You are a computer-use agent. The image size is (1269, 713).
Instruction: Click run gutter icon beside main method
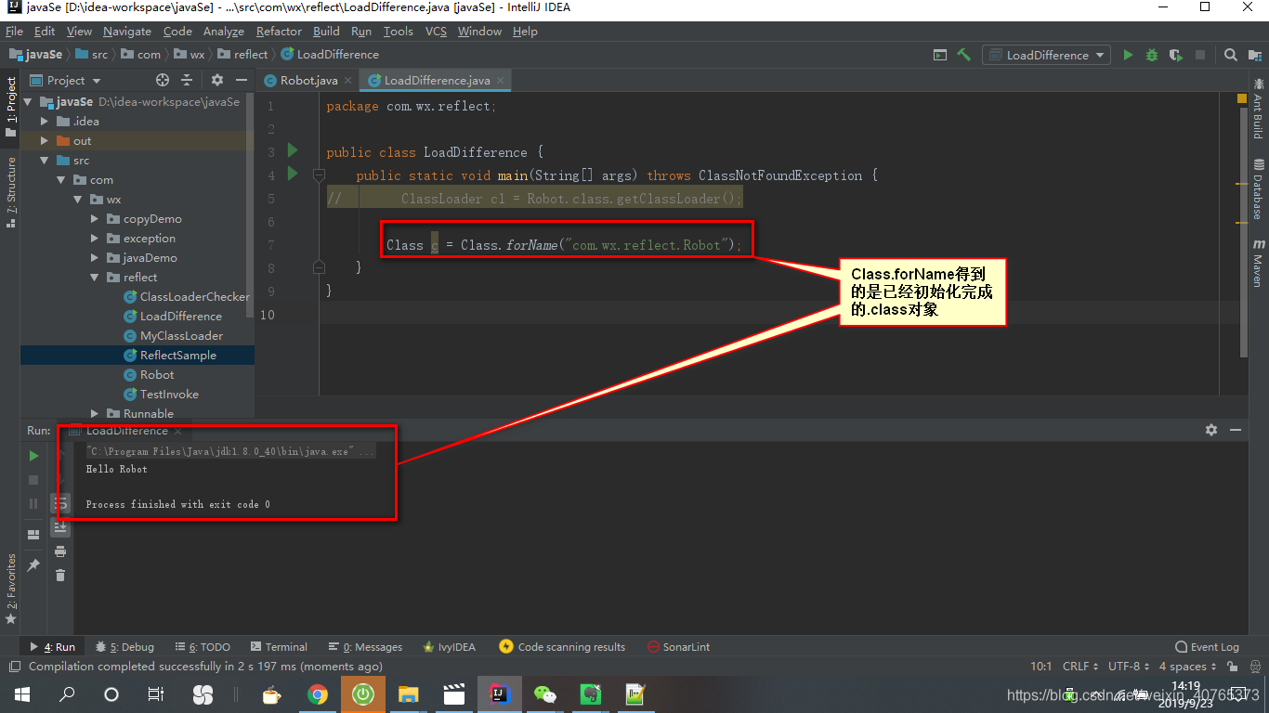coord(293,174)
